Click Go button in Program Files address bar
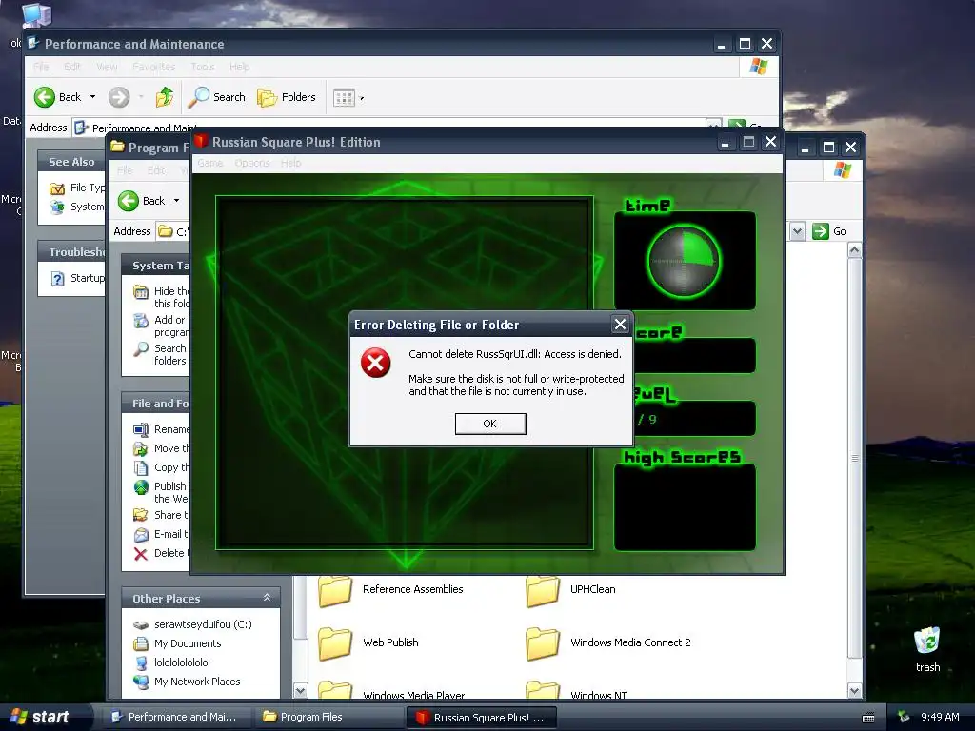 tap(829, 231)
